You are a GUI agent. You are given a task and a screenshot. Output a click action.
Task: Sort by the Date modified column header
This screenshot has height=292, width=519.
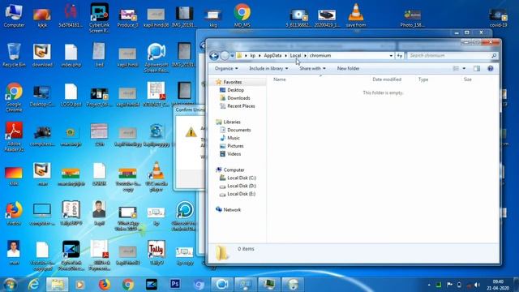387,79
